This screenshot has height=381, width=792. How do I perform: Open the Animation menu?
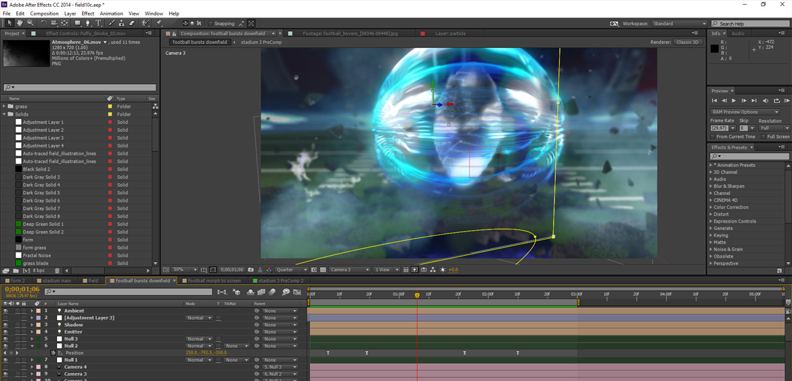[111, 14]
